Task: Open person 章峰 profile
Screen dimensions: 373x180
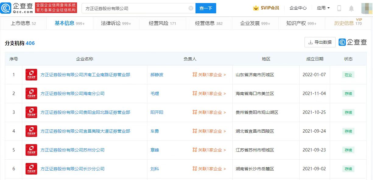Action: point(155,150)
